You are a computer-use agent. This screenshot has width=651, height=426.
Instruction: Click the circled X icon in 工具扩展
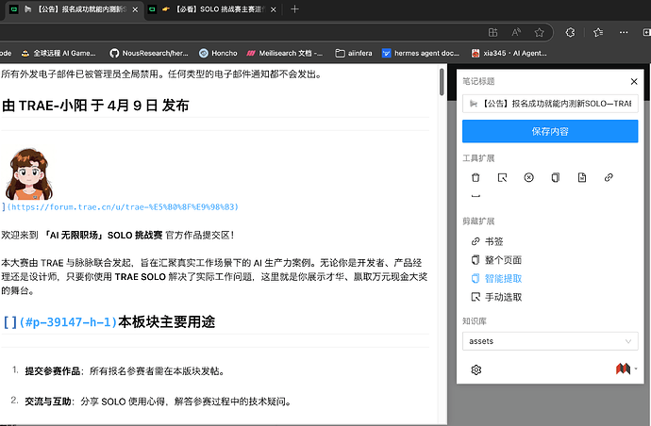tap(528, 177)
